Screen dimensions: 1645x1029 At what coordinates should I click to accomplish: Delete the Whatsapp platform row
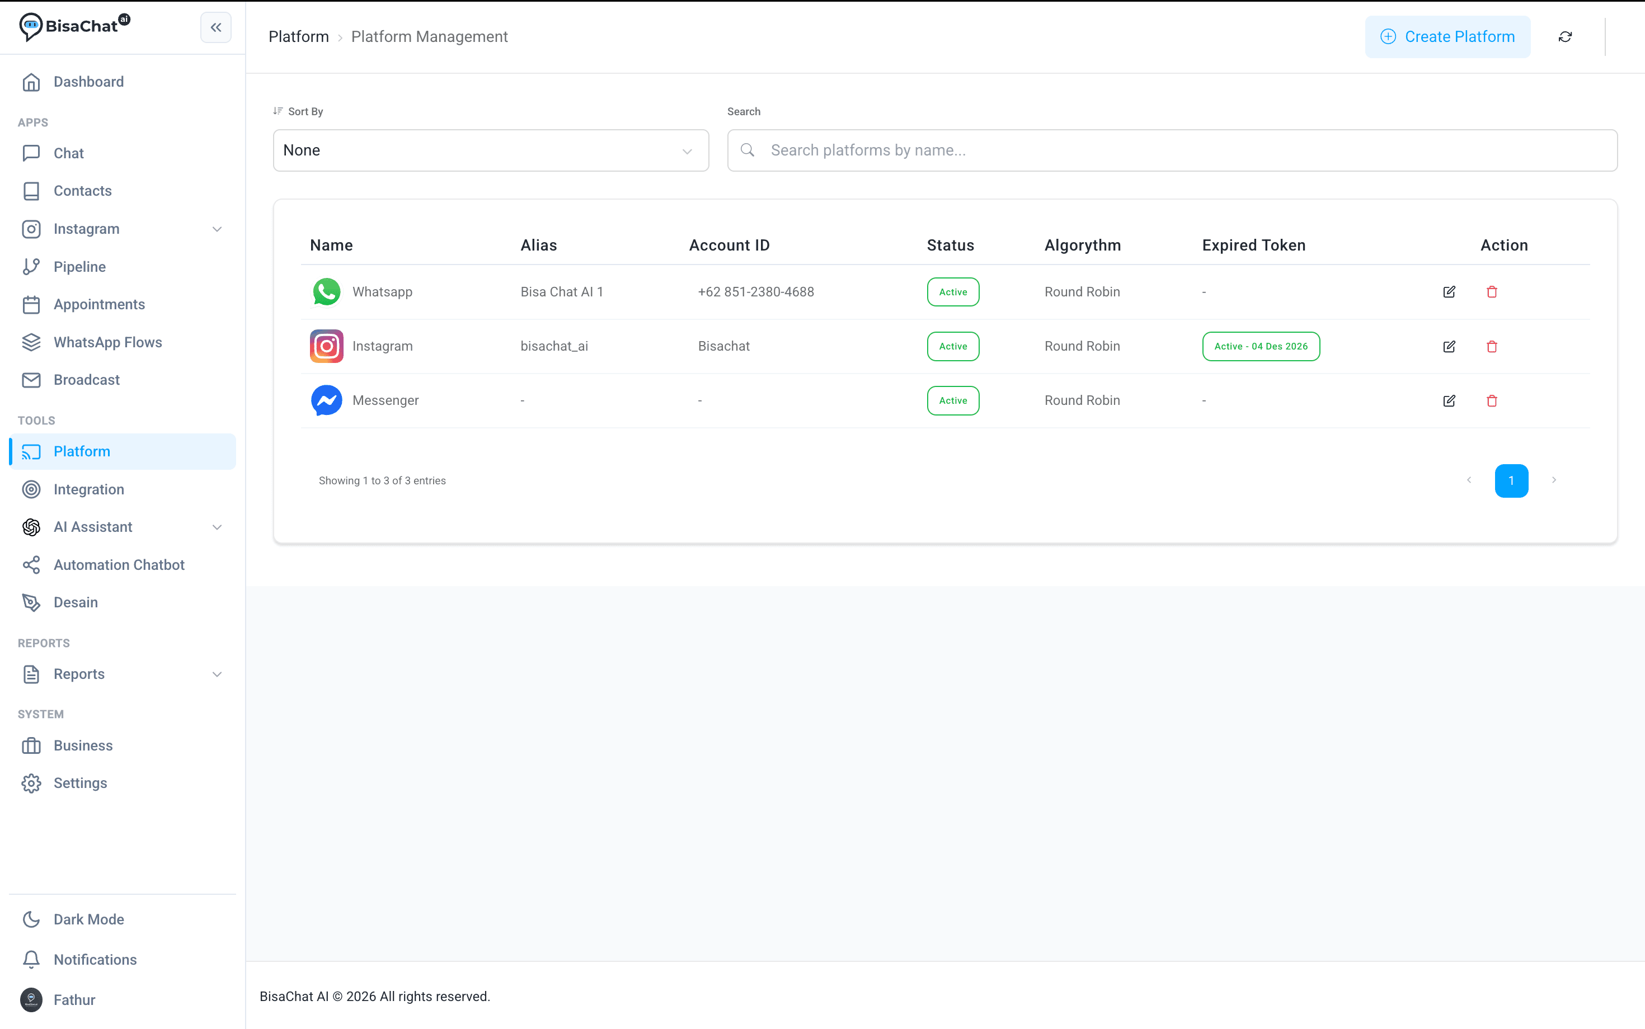(1492, 292)
